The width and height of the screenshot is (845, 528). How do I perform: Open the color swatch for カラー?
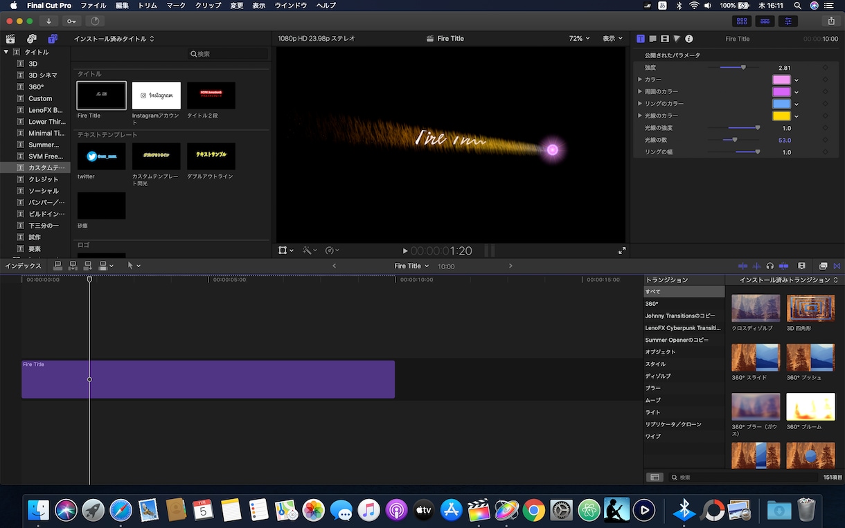pyautogui.click(x=781, y=80)
